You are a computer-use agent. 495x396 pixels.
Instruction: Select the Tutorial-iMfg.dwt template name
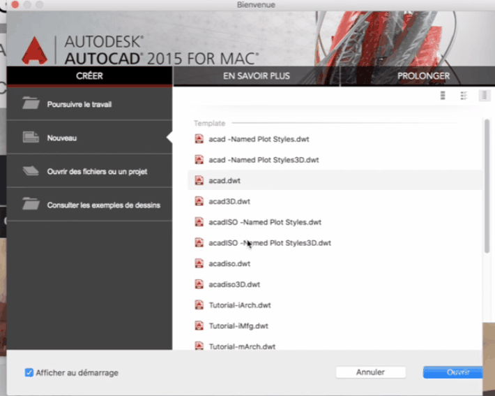click(x=238, y=325)
